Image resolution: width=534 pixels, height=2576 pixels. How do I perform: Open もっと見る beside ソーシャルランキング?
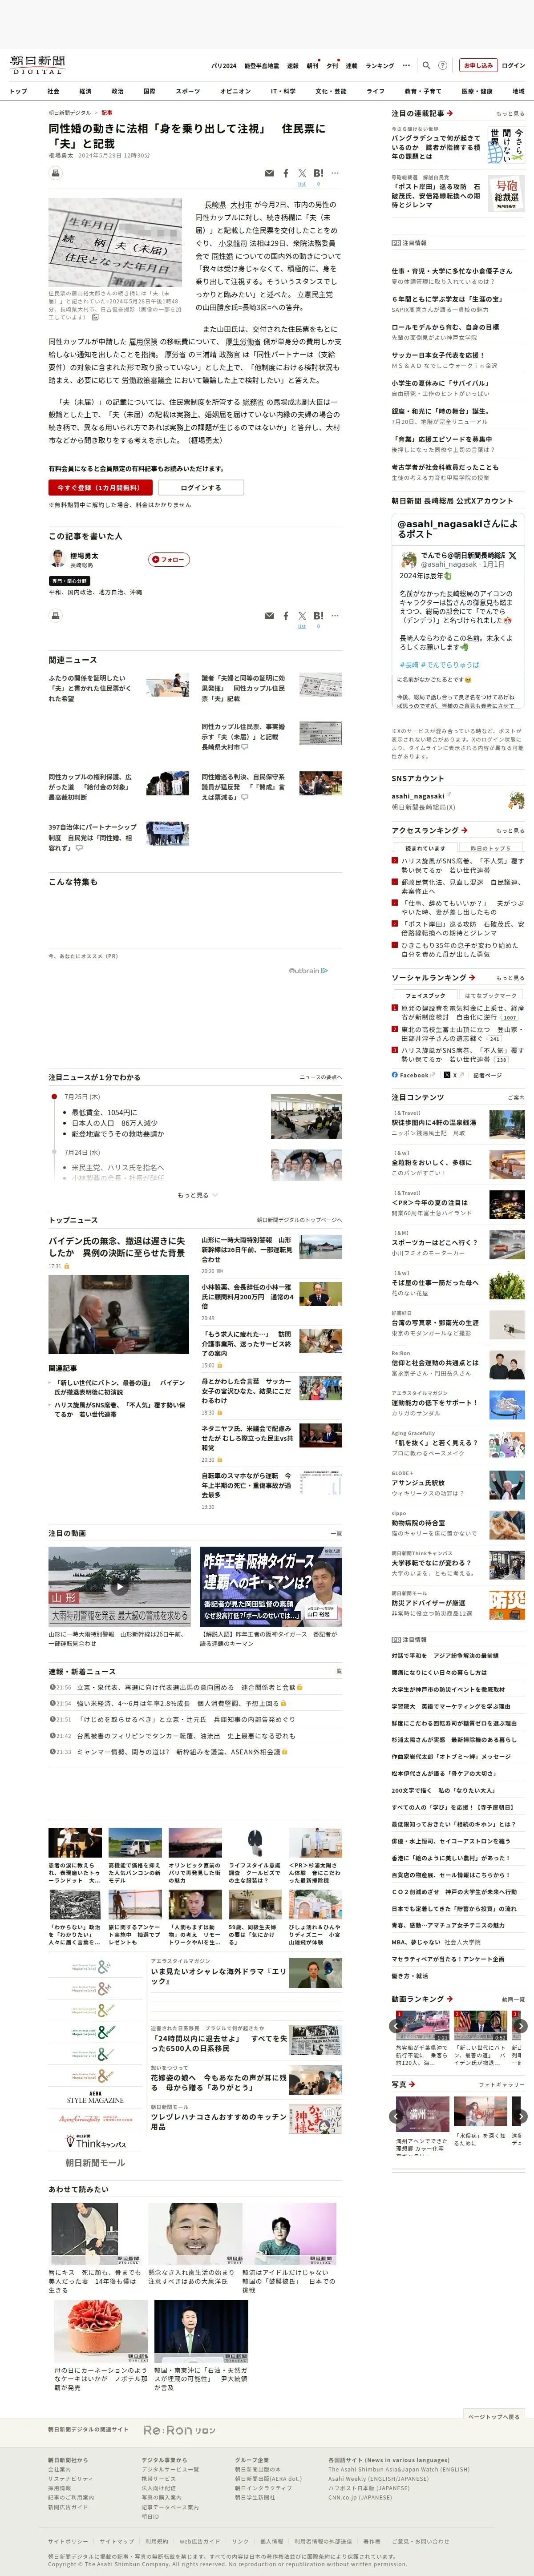point(510,978)
